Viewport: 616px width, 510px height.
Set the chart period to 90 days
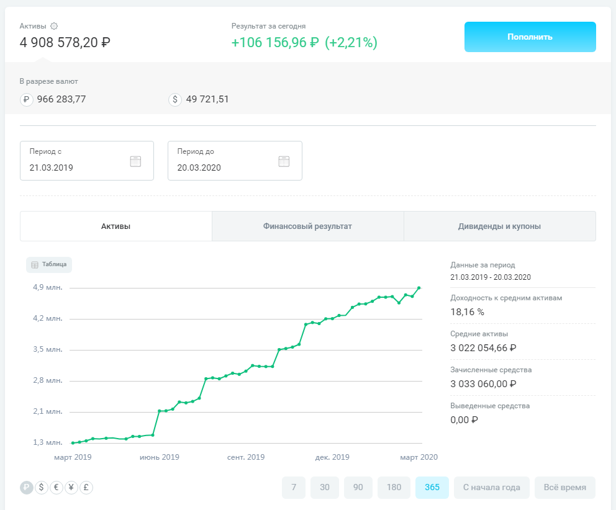pos(358,488)
